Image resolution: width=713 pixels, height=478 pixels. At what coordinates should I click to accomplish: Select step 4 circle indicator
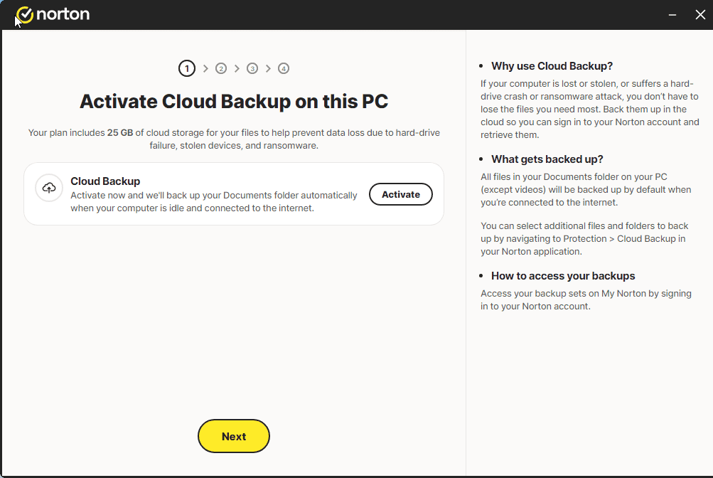(284, 68)
